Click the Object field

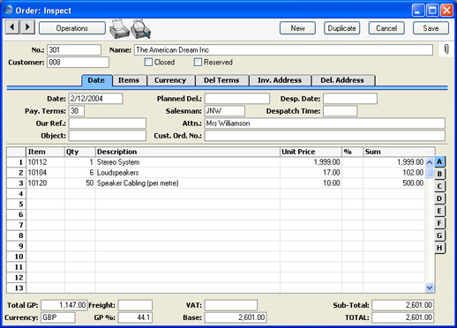[x=108, y=136]
